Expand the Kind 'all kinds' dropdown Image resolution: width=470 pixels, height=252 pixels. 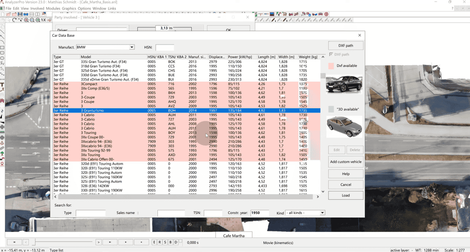click(x=322, y=213)
